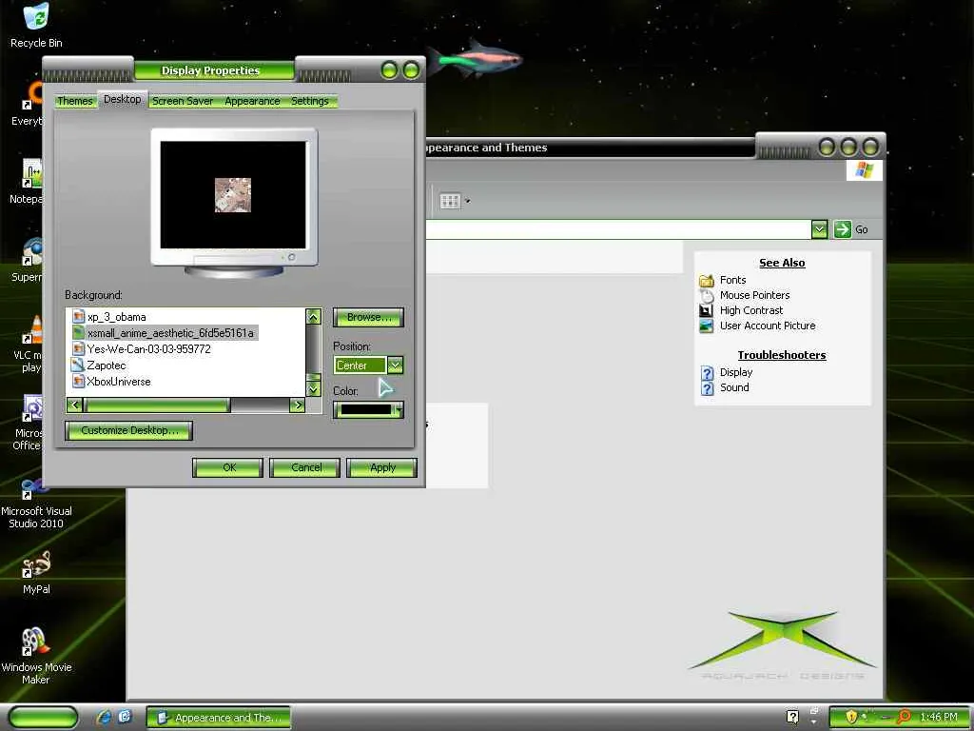Image resolution: width=974 pixels, height=731 pixels.
Task: Collapse the See Also panel header
Action: (782, 263)
